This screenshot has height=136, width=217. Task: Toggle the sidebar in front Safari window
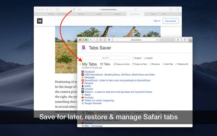[101, 40]
